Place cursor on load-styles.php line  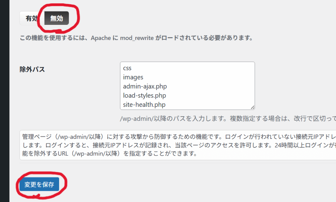(x=144, y=96)
